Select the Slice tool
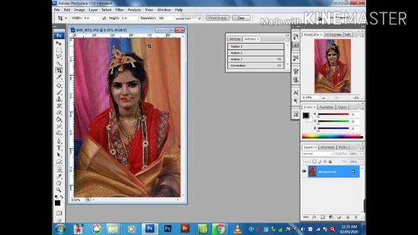Viewport: 418px width, 235px height. click(x=59, y=77)
